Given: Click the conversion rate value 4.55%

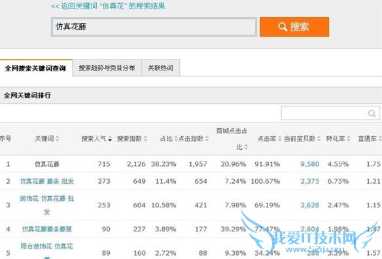Looking at the screenshot, I should click(x=338, y=164).
